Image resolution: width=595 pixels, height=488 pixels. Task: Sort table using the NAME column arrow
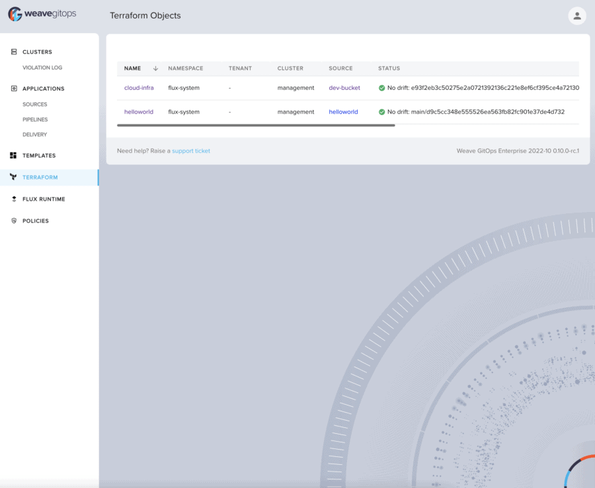coord(155,68)
